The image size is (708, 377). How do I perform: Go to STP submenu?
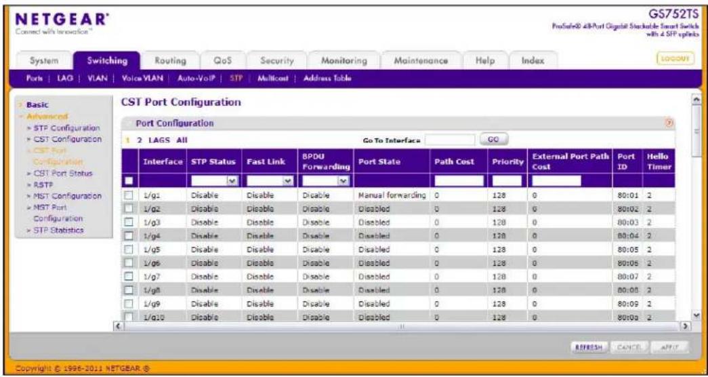(236, 78)
